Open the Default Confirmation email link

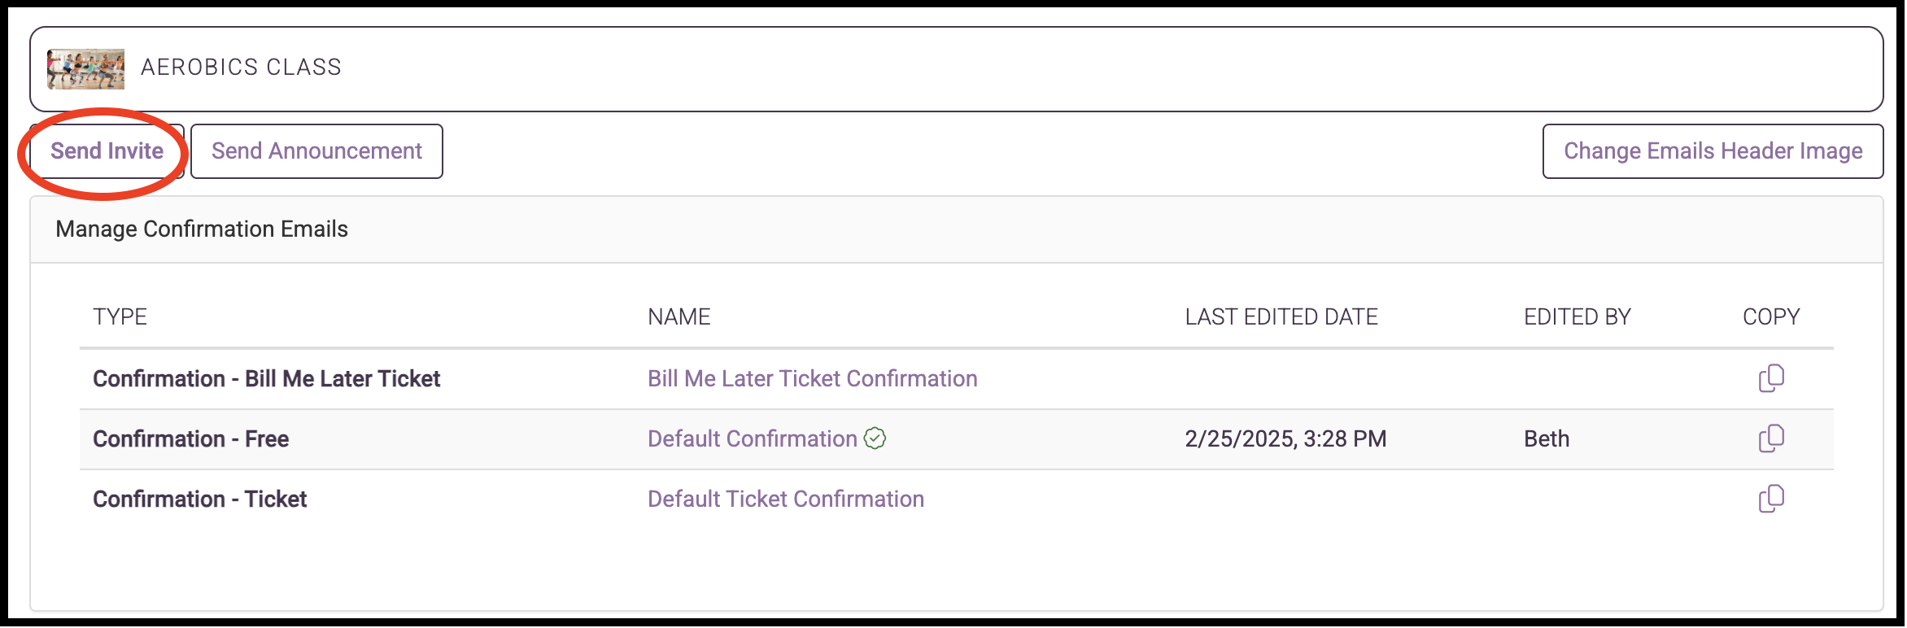tap(753, 438)
